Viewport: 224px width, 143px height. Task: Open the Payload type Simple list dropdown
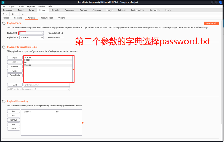(x=31, y=38)
